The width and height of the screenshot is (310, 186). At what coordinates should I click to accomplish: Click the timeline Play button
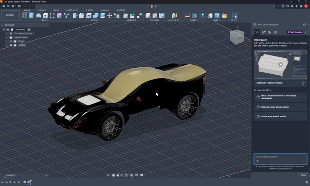click(x=10, y=182)
